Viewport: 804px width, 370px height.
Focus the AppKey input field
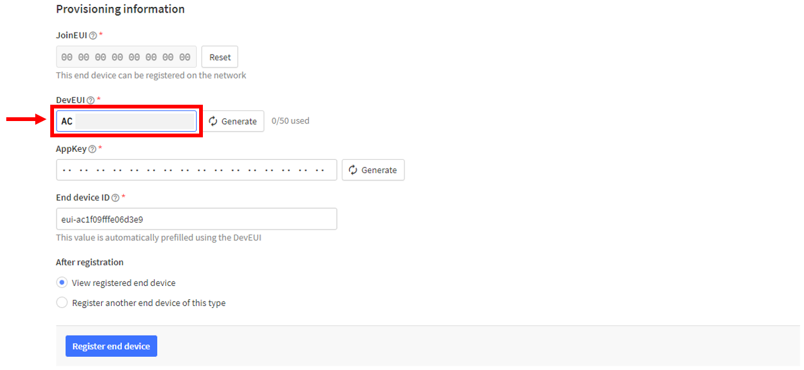[197, 170]
